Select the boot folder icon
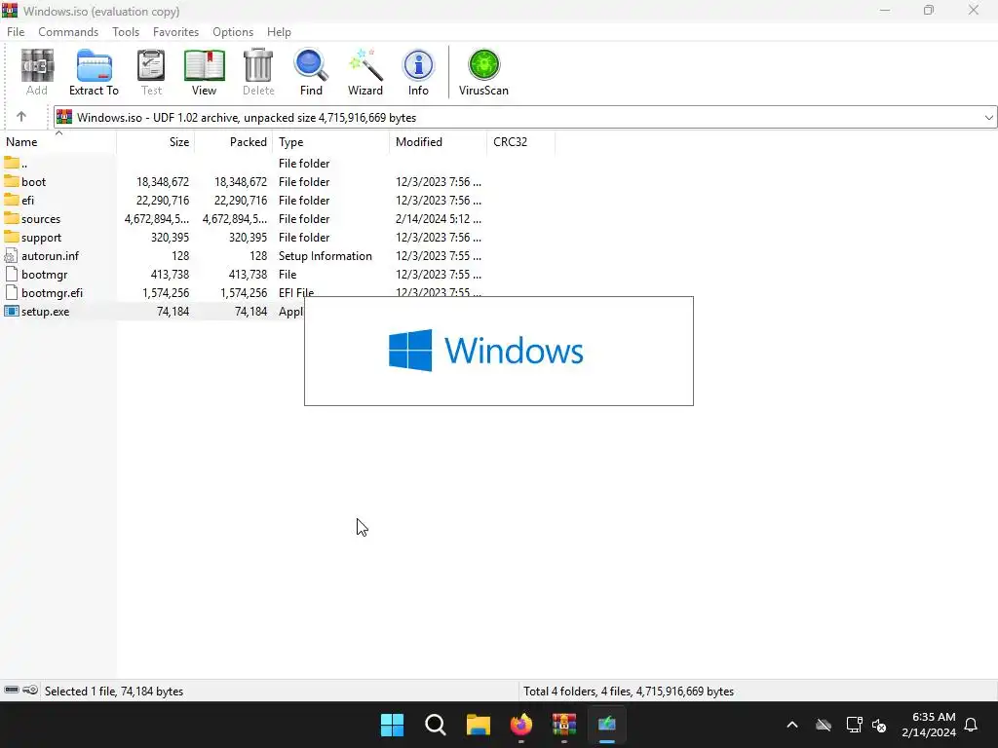The width and height of the screenshot is (998, 748). [x=12, y=181]
